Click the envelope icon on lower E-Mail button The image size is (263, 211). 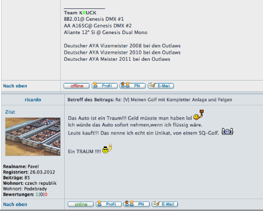coord(156,203)
